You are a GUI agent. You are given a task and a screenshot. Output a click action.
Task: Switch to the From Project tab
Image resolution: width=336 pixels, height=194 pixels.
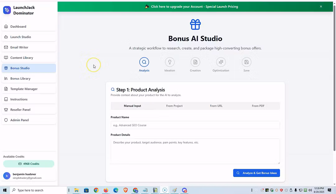click(174, 106)
